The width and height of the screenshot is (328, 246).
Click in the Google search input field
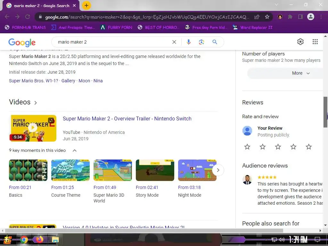click(113, 42)
